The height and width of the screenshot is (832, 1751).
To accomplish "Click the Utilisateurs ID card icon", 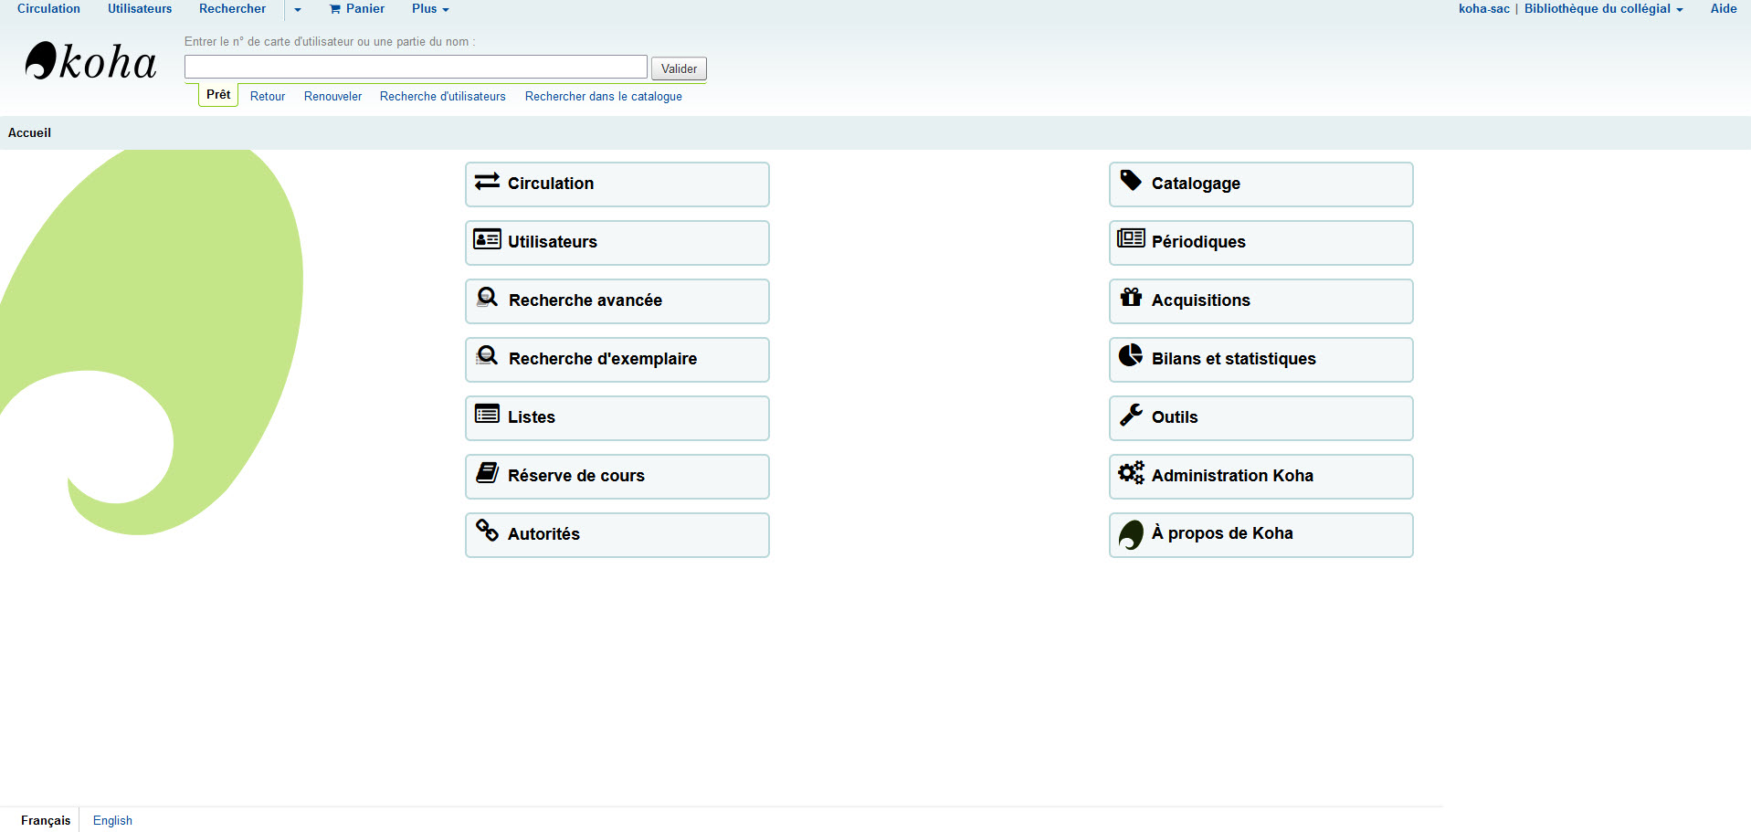I will click(487, 239).
